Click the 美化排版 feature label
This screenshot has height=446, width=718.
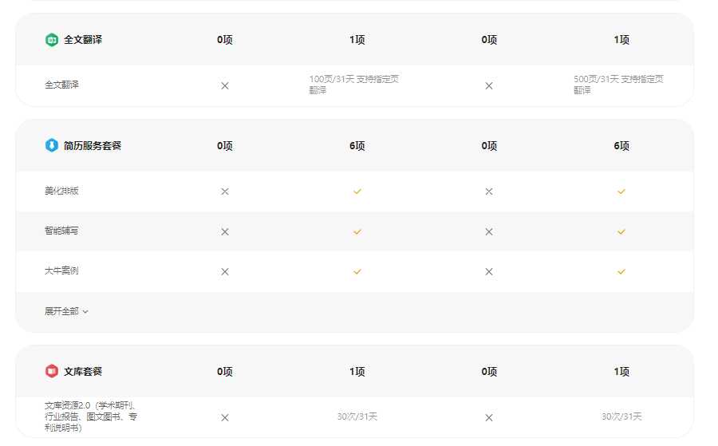coord(61,191)
